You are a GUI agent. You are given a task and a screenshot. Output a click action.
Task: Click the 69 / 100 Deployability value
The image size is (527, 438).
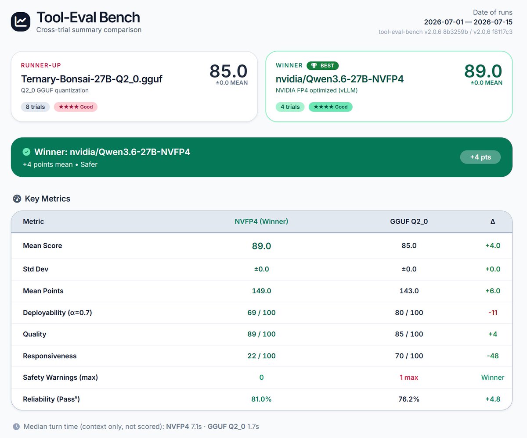261,313
